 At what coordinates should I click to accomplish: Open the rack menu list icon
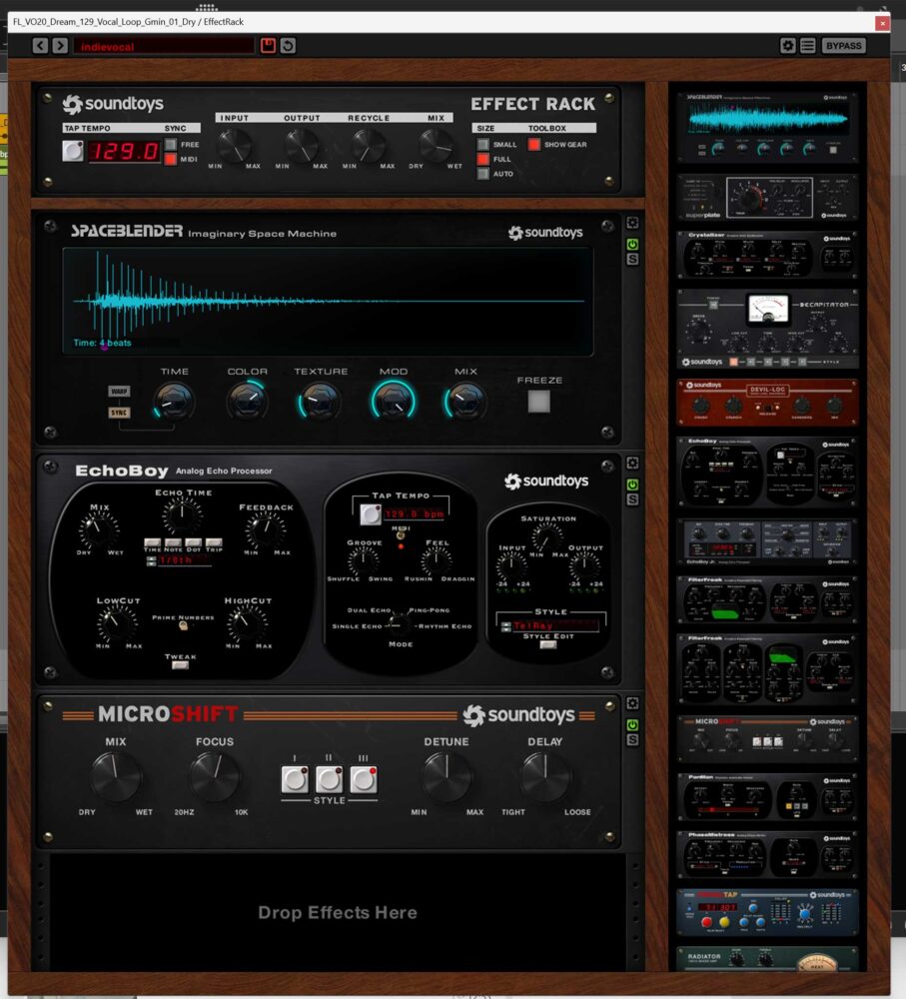tap(807, 46)
